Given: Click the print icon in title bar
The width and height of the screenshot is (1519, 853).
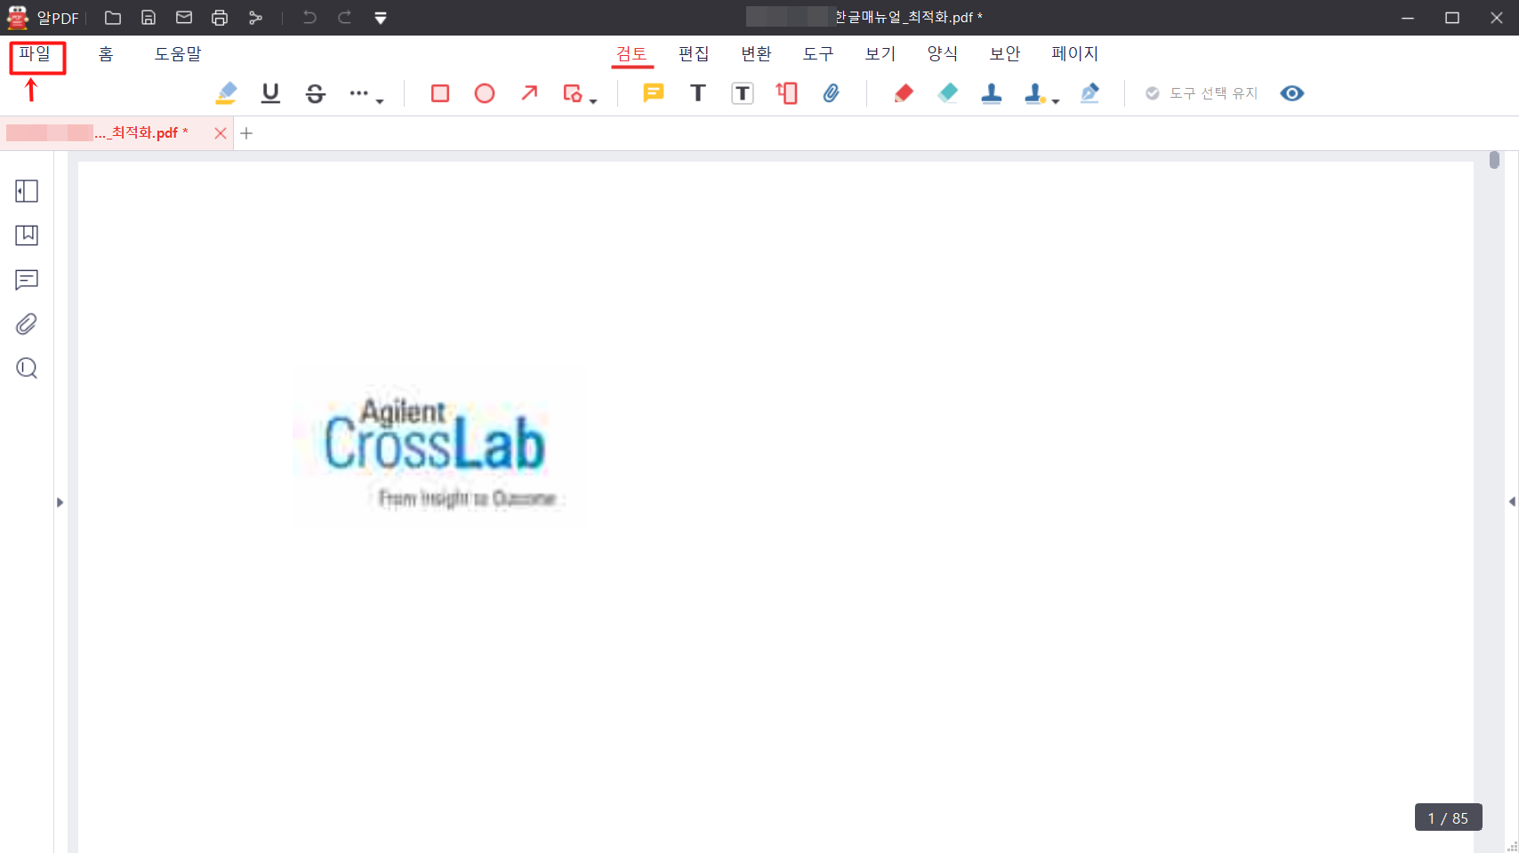Looking at the screenshot, I should click(x=220, y=18).
